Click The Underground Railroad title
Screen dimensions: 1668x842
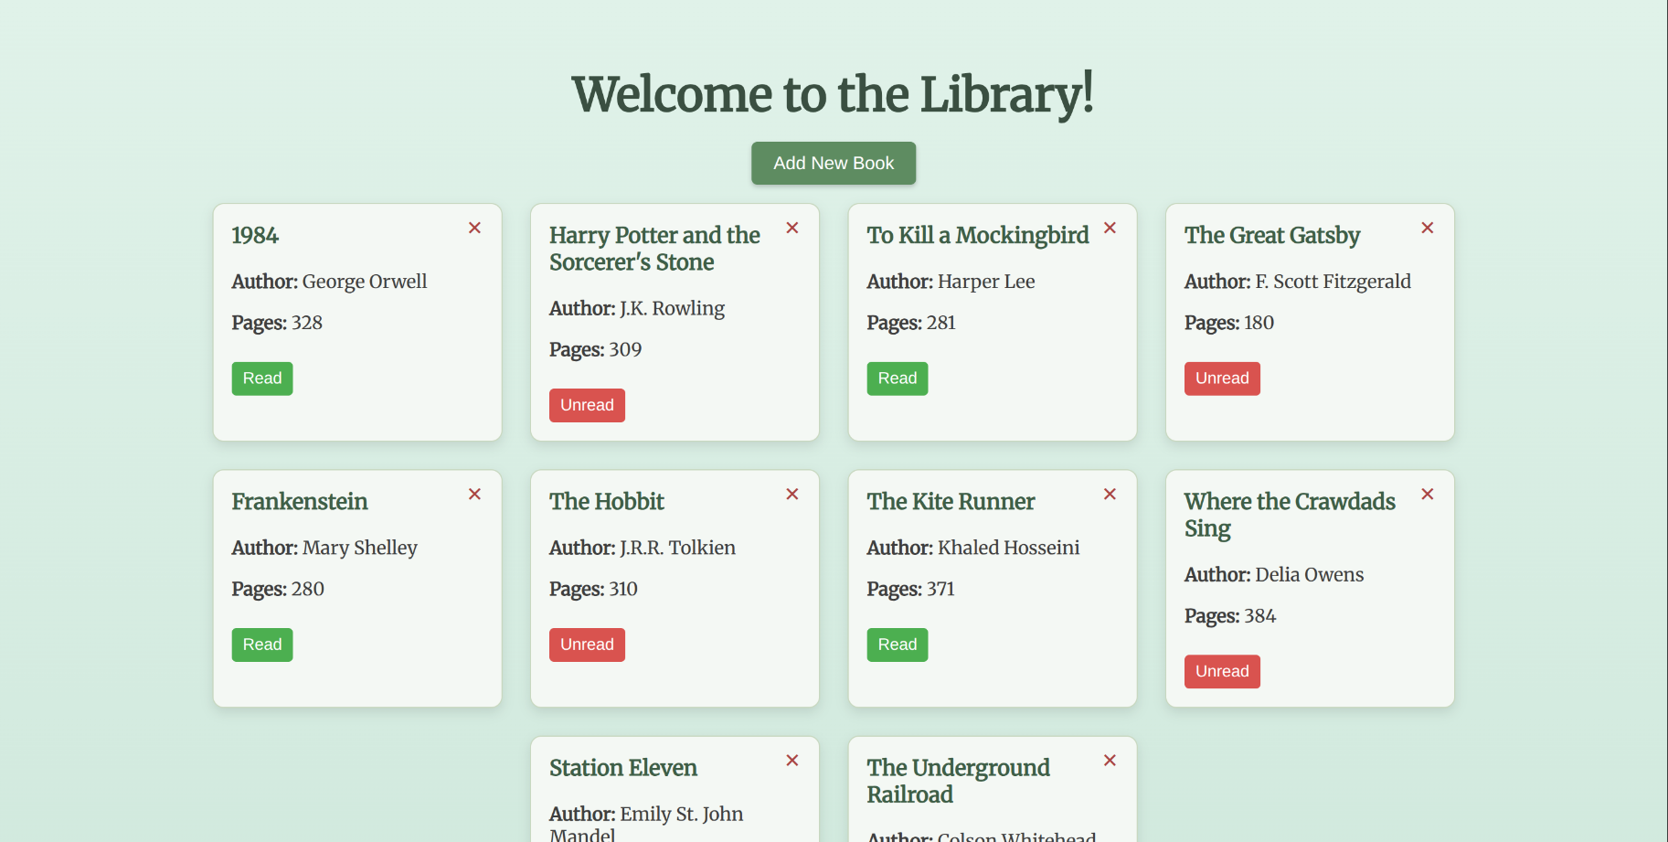[x=958, y=782]
